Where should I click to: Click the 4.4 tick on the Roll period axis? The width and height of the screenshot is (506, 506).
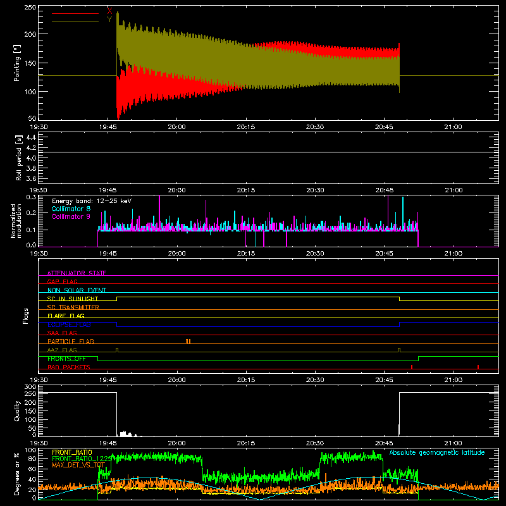point(31,138)
